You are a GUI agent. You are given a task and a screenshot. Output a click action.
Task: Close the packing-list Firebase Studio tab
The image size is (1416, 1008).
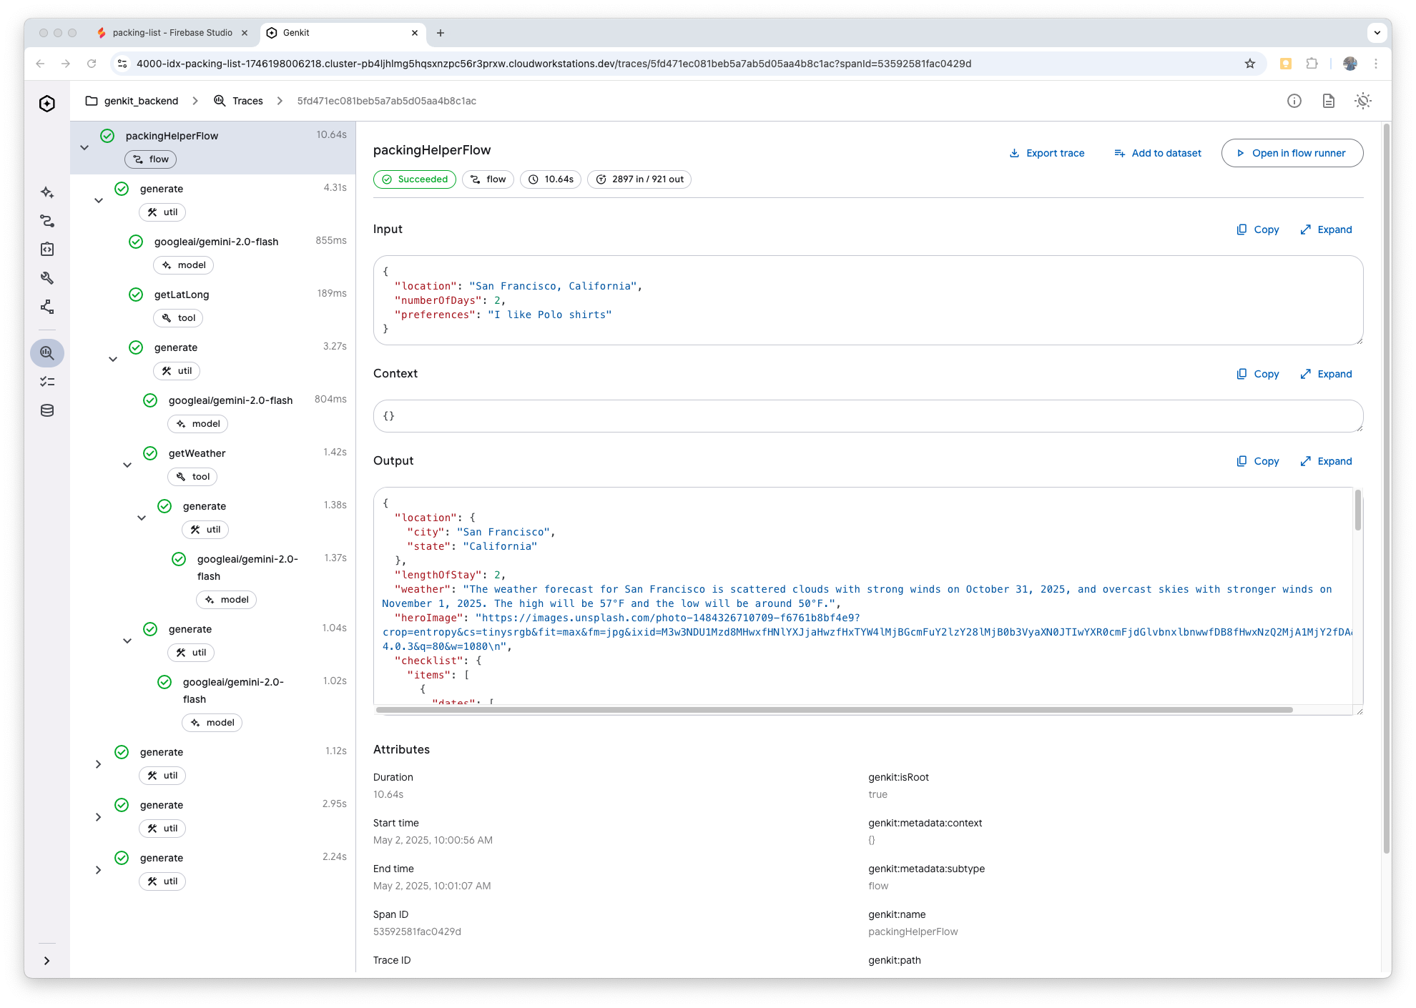(245, 33)
